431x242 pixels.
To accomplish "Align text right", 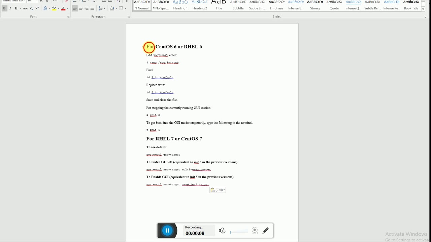I will tap(87, 8).
